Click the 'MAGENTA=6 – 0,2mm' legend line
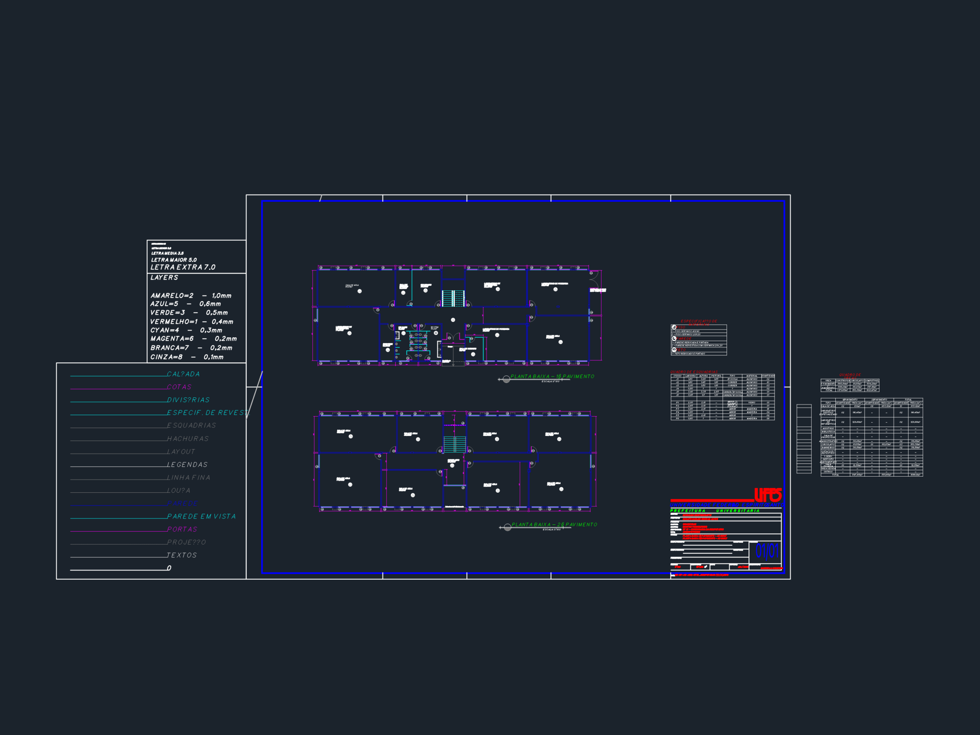980x735 pixels. [194, 339]
